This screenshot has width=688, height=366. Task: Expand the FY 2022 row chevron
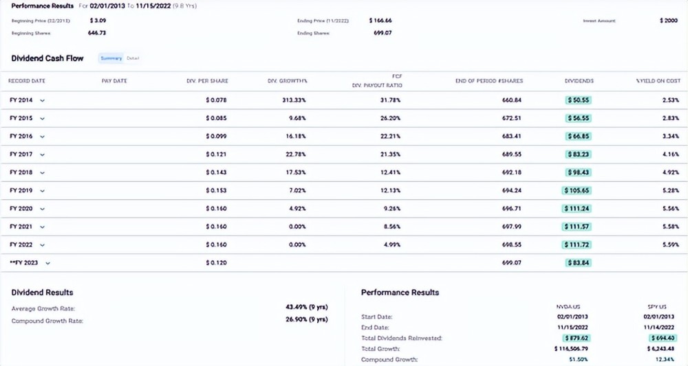[x=43, y=244]
